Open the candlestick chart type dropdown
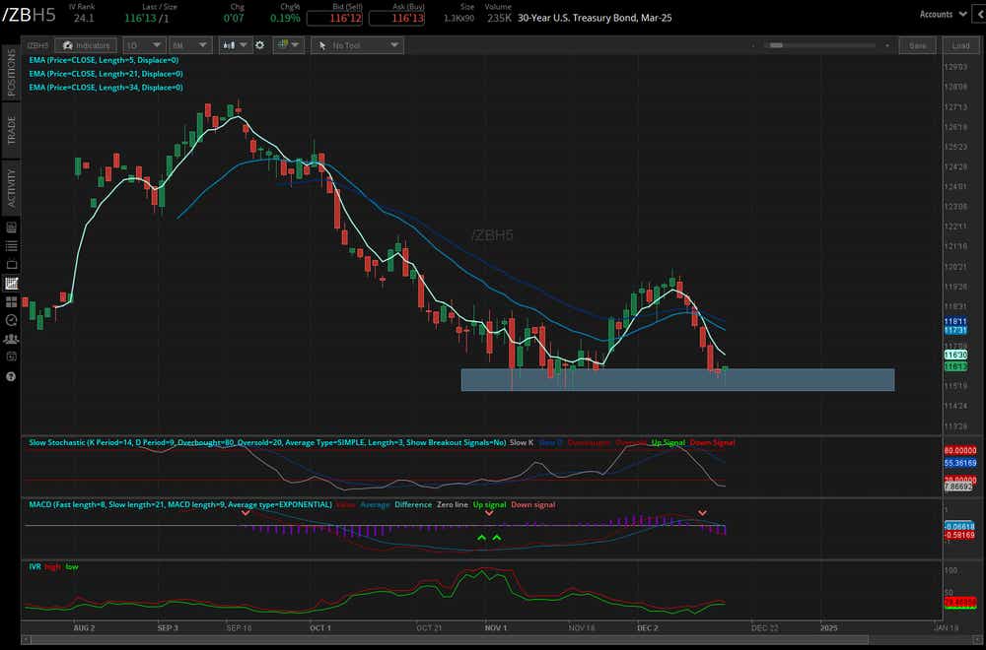This screenshot has height=650, width=986. click(235, 45)
